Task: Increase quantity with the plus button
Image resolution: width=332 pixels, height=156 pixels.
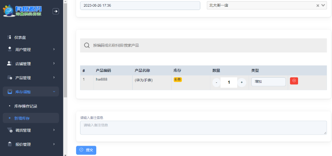Action: [242, 82]
